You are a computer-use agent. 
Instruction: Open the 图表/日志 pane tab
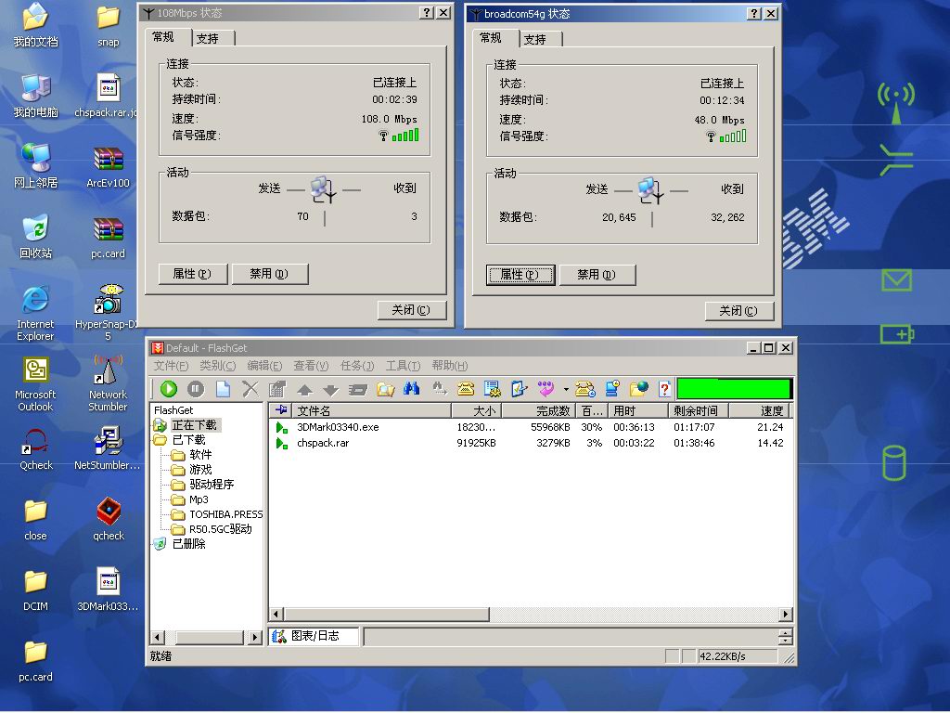[x=314, y=636]
